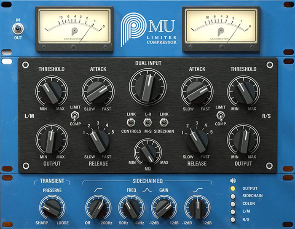Flip the LINK CONTROLS switch

131,123
